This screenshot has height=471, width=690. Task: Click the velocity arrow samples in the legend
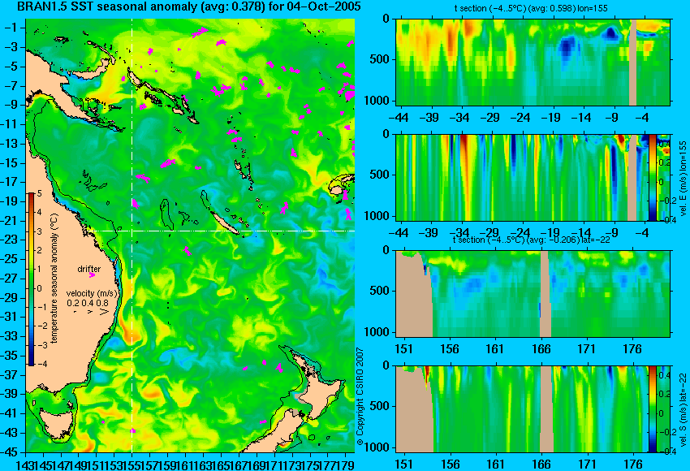click(91, 312)
